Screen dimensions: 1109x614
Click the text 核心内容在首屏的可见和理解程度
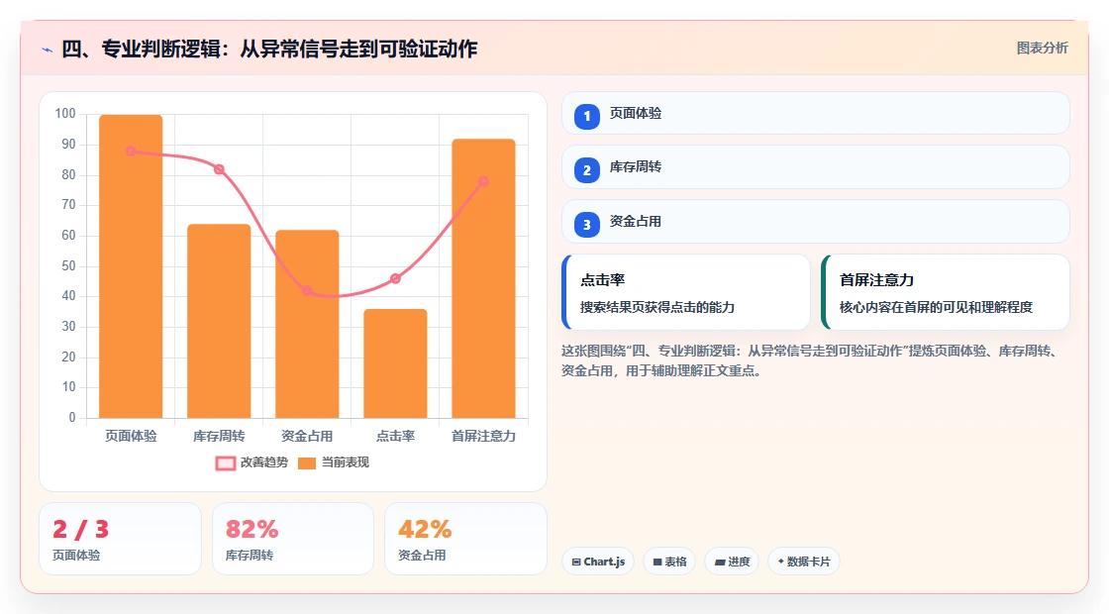[x=936, y=307]
